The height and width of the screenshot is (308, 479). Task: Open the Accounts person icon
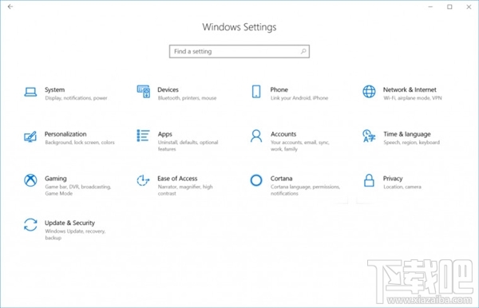tap(256, 136)
